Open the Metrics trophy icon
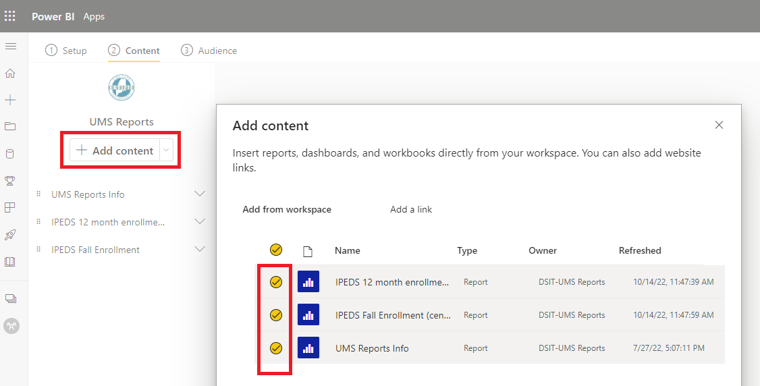 pyautogui.click(x=10, y=181)
